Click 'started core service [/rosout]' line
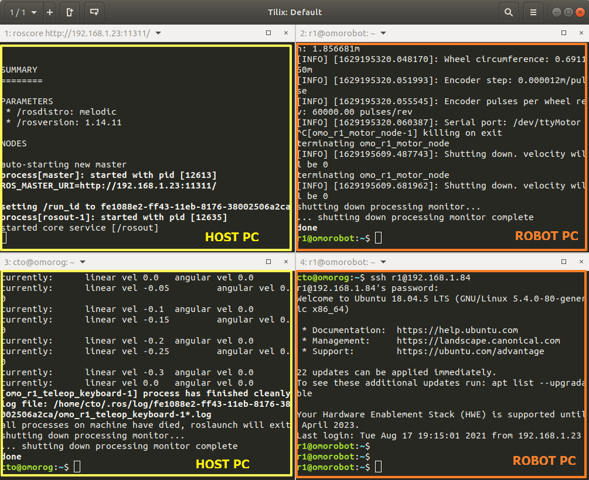This screenshot has height=480, width=589. [x=80, y=228]
